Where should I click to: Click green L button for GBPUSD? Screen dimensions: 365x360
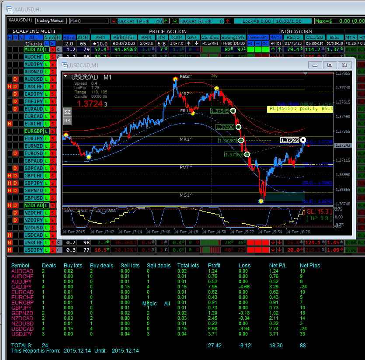(x=46, y=198)
